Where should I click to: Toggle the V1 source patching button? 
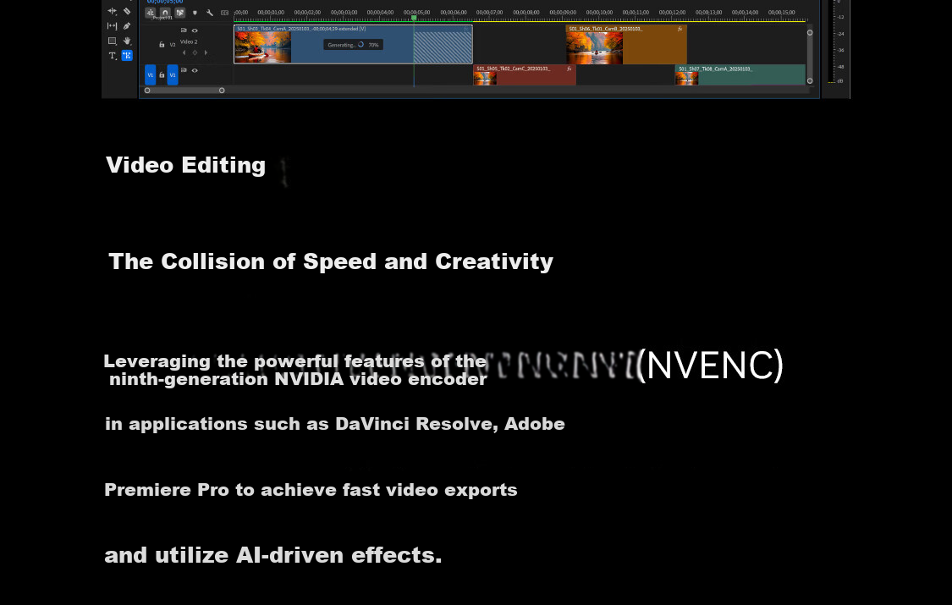(x=151, y=74)
